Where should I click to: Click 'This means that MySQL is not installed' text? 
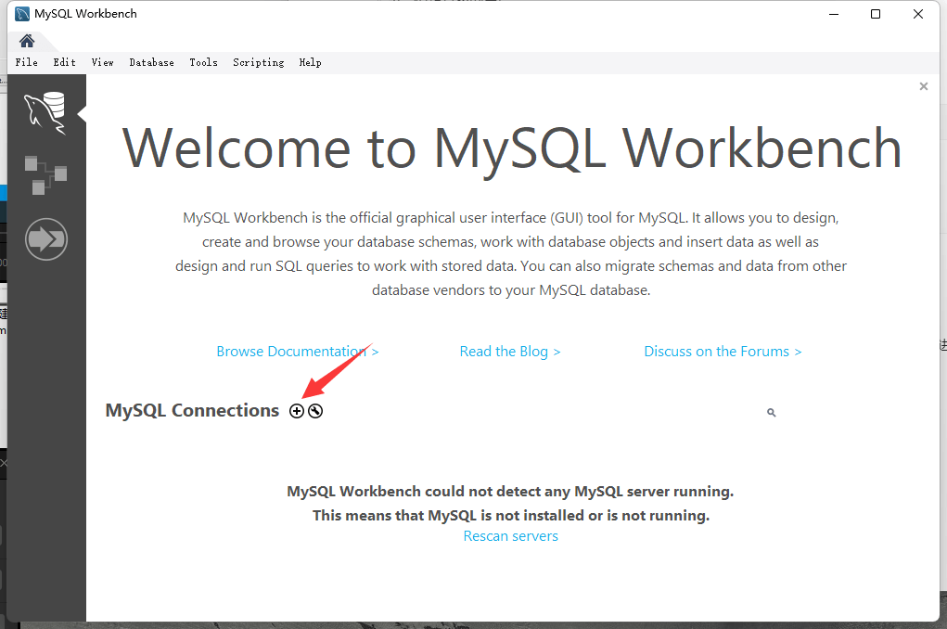pos(511,516)
